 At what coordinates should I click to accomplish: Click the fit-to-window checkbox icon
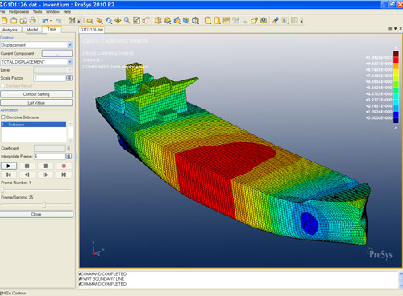point(136,20)
